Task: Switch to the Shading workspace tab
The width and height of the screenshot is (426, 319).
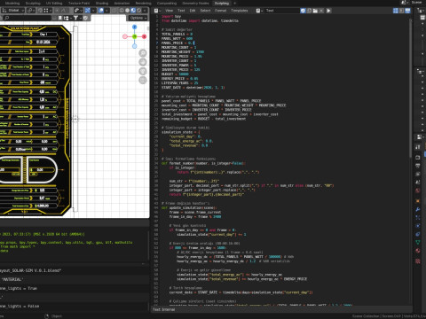Action: (x=102, y=3)
